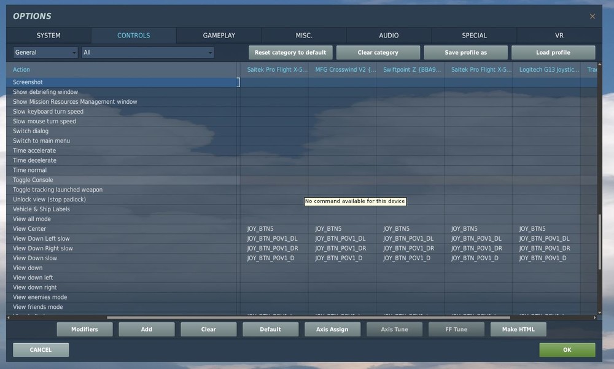Open the VR tab

pyautogui.click(x=559, y=35)
